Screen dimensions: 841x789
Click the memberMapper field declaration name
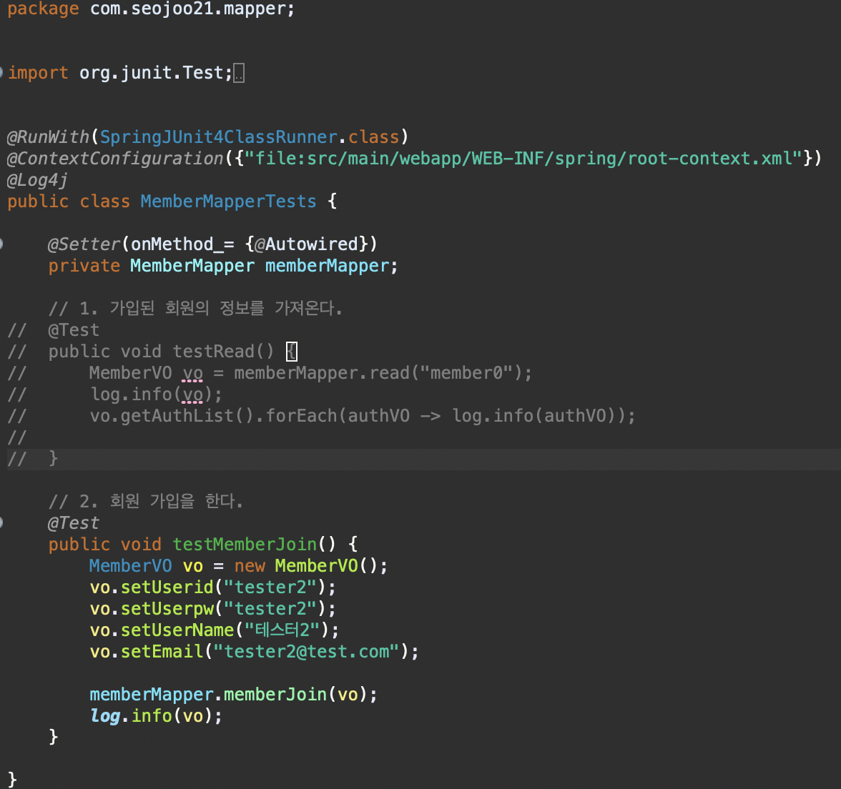(327, 266)
